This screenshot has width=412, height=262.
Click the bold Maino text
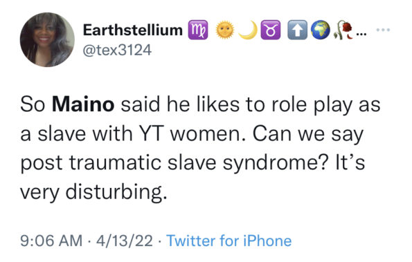point(83,104)
